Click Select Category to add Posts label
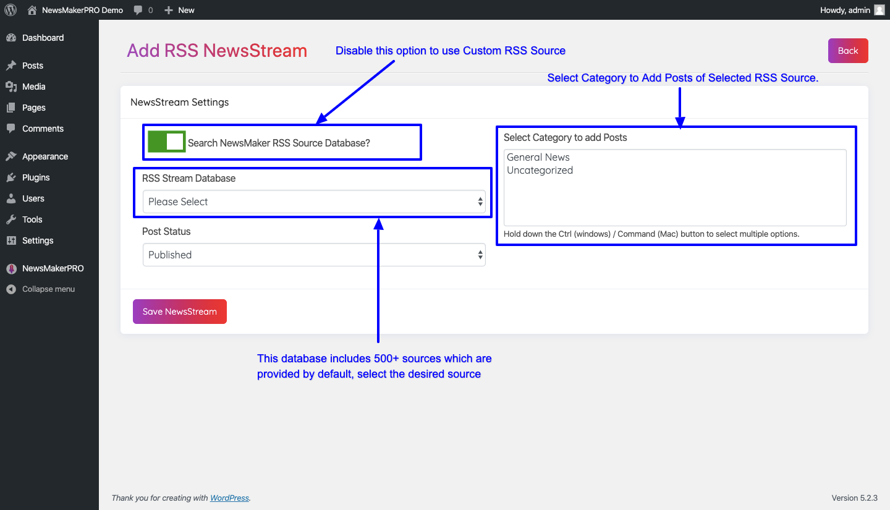The height and width of the screenshot is (510, 890). click(x=565, y=137)
